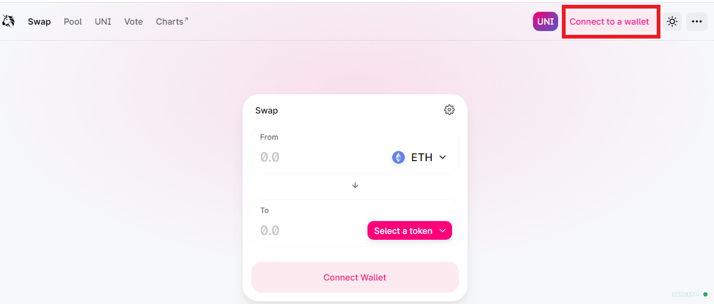The height and width of the screenshot is (304, 714).
Task: Toggle light/dark theme sun icon
Action: click(x=672, y=21)
